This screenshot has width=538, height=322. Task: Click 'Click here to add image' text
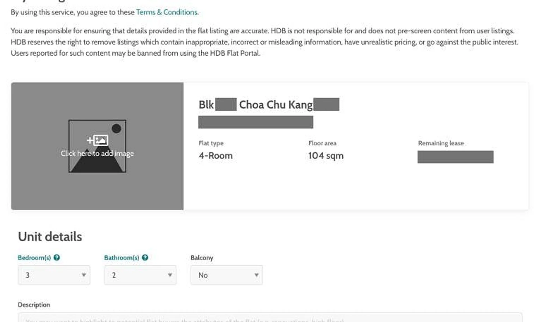(x=97, y=153)
